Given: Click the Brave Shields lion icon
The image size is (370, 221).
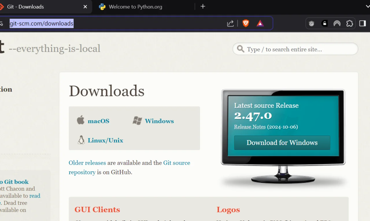Looking at the screenshot, I should [246, 23].
